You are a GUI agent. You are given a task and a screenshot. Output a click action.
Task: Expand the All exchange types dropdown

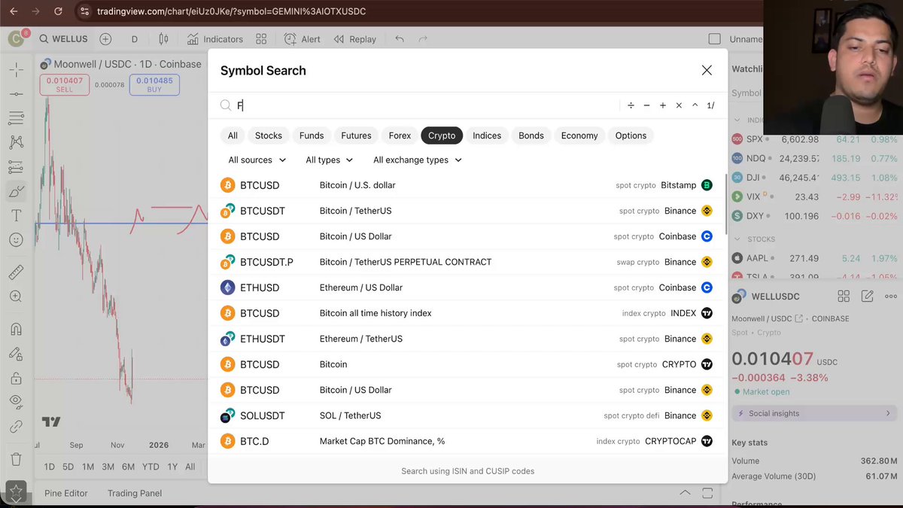418,160
